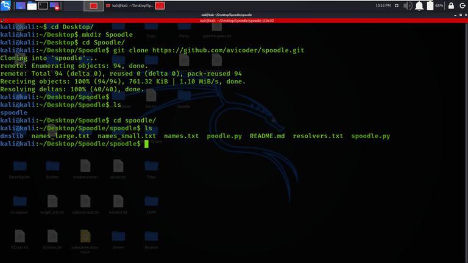
Task: Open the file manager launcher in panel
Action: point(32,5)
